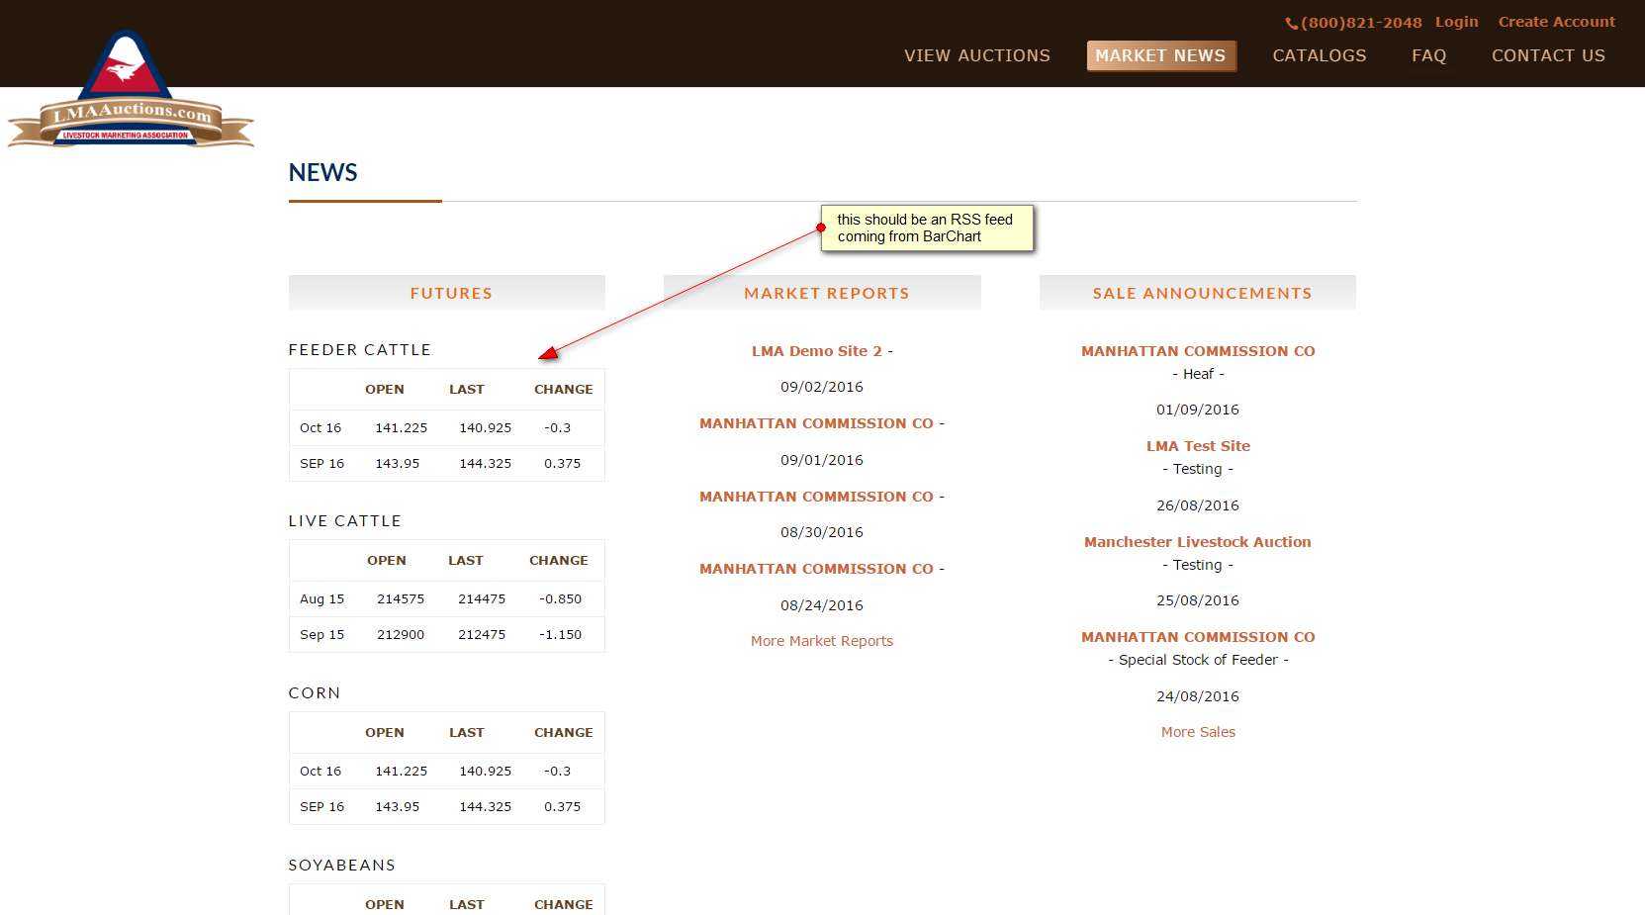Open the FAQ page
Image resolution: width=1645 pixels, height=915 pixels.
click(1428, 55)
